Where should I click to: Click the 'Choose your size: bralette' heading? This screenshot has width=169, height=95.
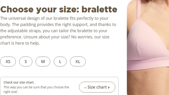59,9
